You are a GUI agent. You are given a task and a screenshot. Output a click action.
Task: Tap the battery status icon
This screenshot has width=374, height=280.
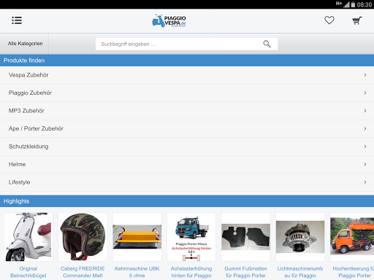pyautogui.click(x=353, y=4)
